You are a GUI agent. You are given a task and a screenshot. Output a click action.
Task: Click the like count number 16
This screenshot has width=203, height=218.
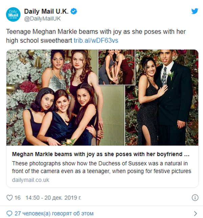[x=18, y=197]
